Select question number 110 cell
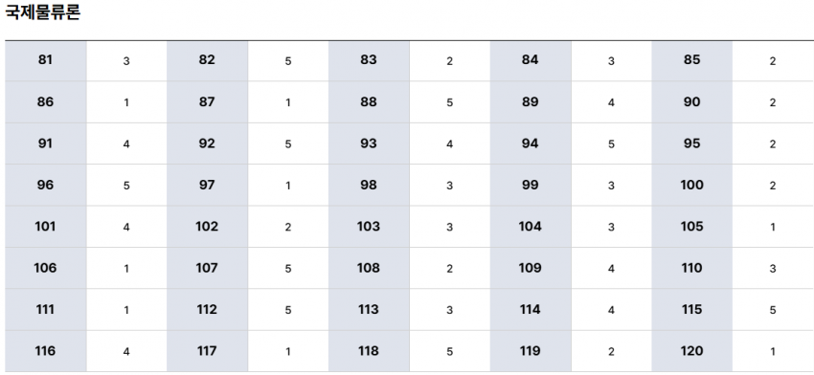 [692, 268]
